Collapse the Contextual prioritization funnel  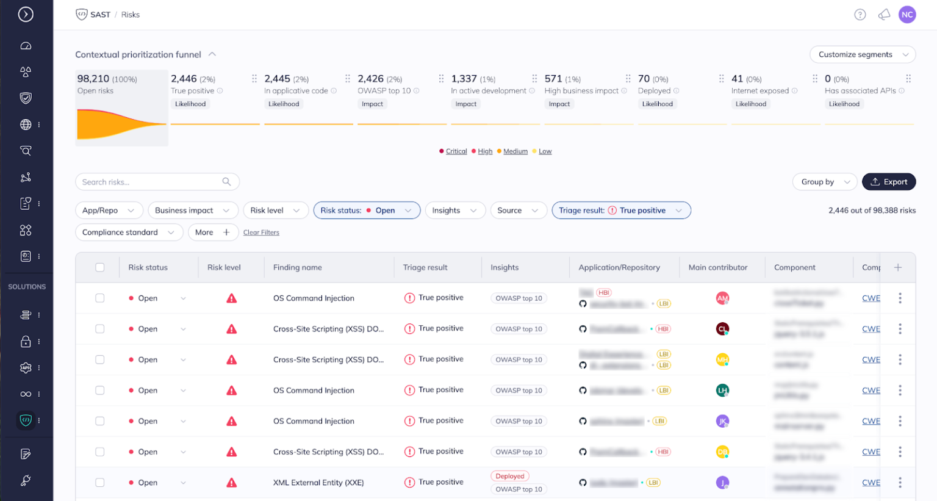coord(212,54)
